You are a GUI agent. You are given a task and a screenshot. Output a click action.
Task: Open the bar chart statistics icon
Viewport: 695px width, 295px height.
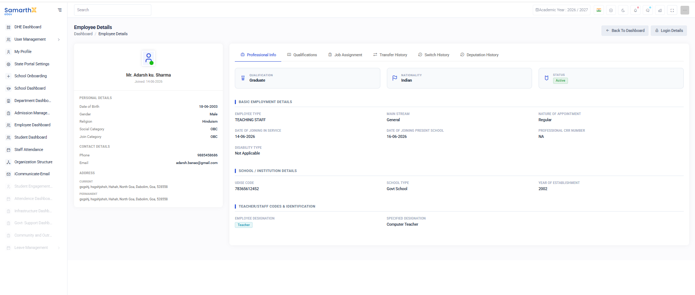pos(660,10)
